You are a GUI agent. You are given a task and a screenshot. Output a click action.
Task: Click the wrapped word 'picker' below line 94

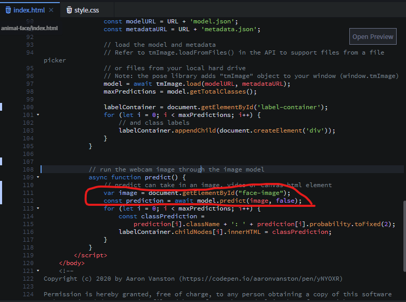point(55,60)
